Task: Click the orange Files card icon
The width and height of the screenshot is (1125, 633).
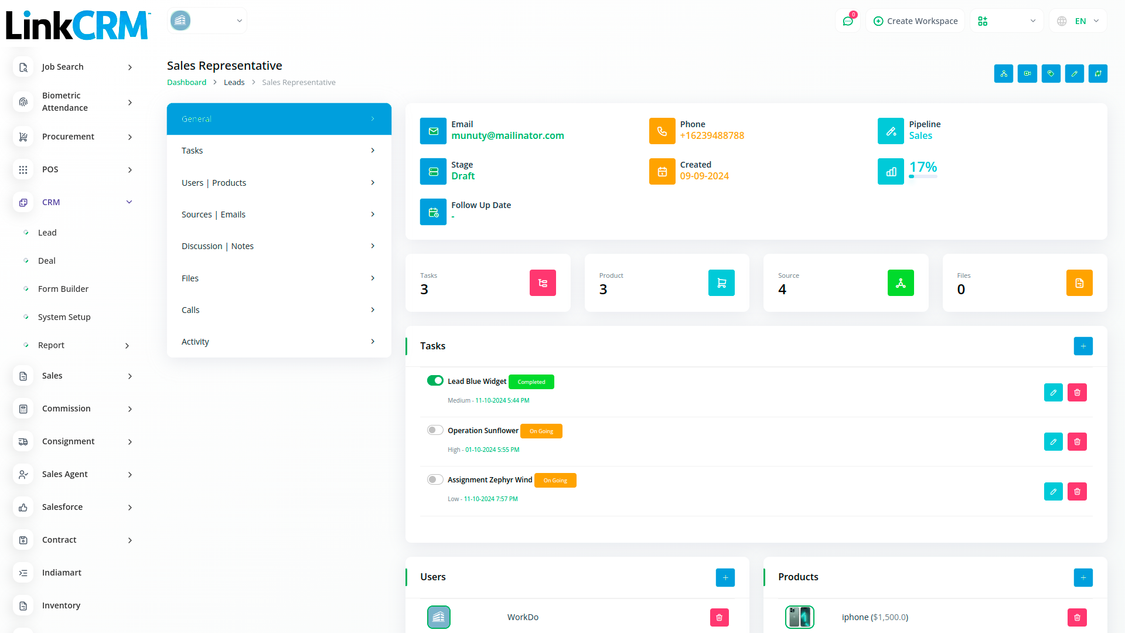Action: point(1079,283)
